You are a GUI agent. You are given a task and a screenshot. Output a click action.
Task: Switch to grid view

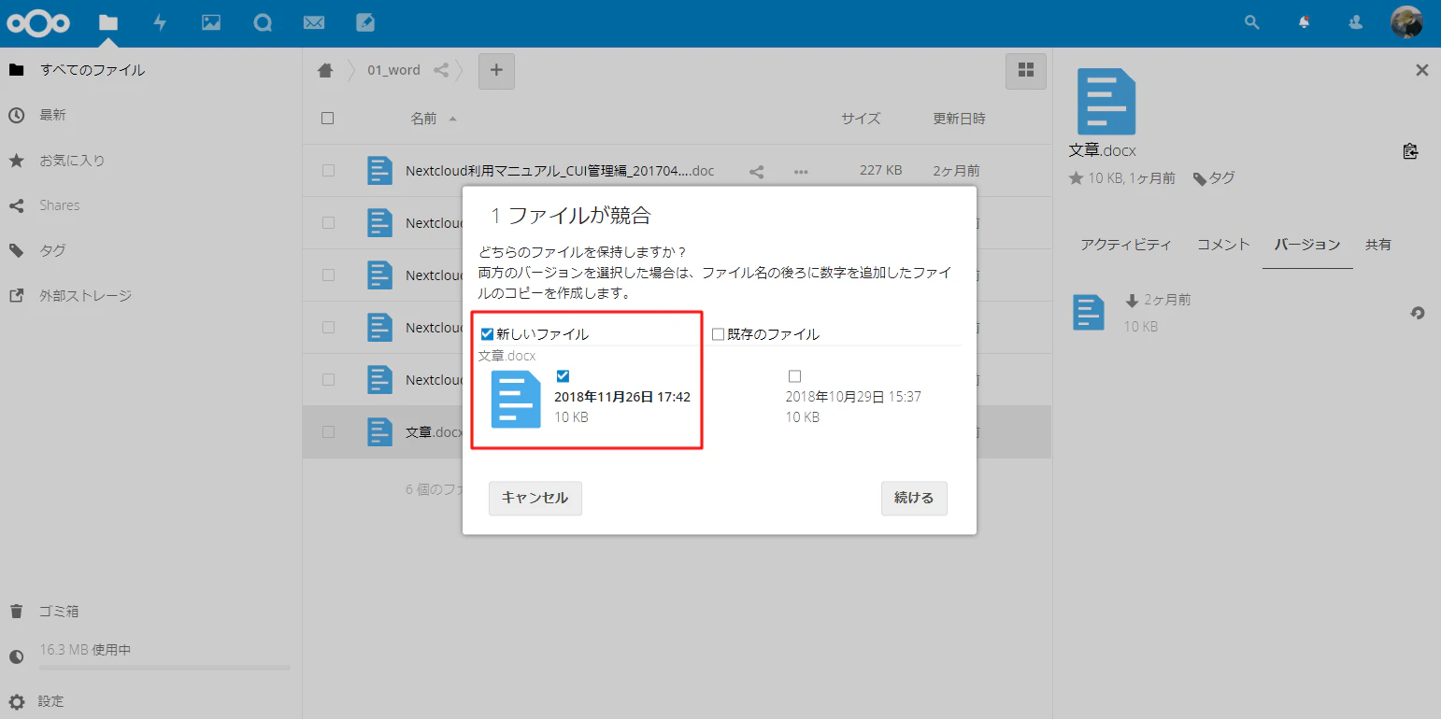click(x=1025, y=70)
